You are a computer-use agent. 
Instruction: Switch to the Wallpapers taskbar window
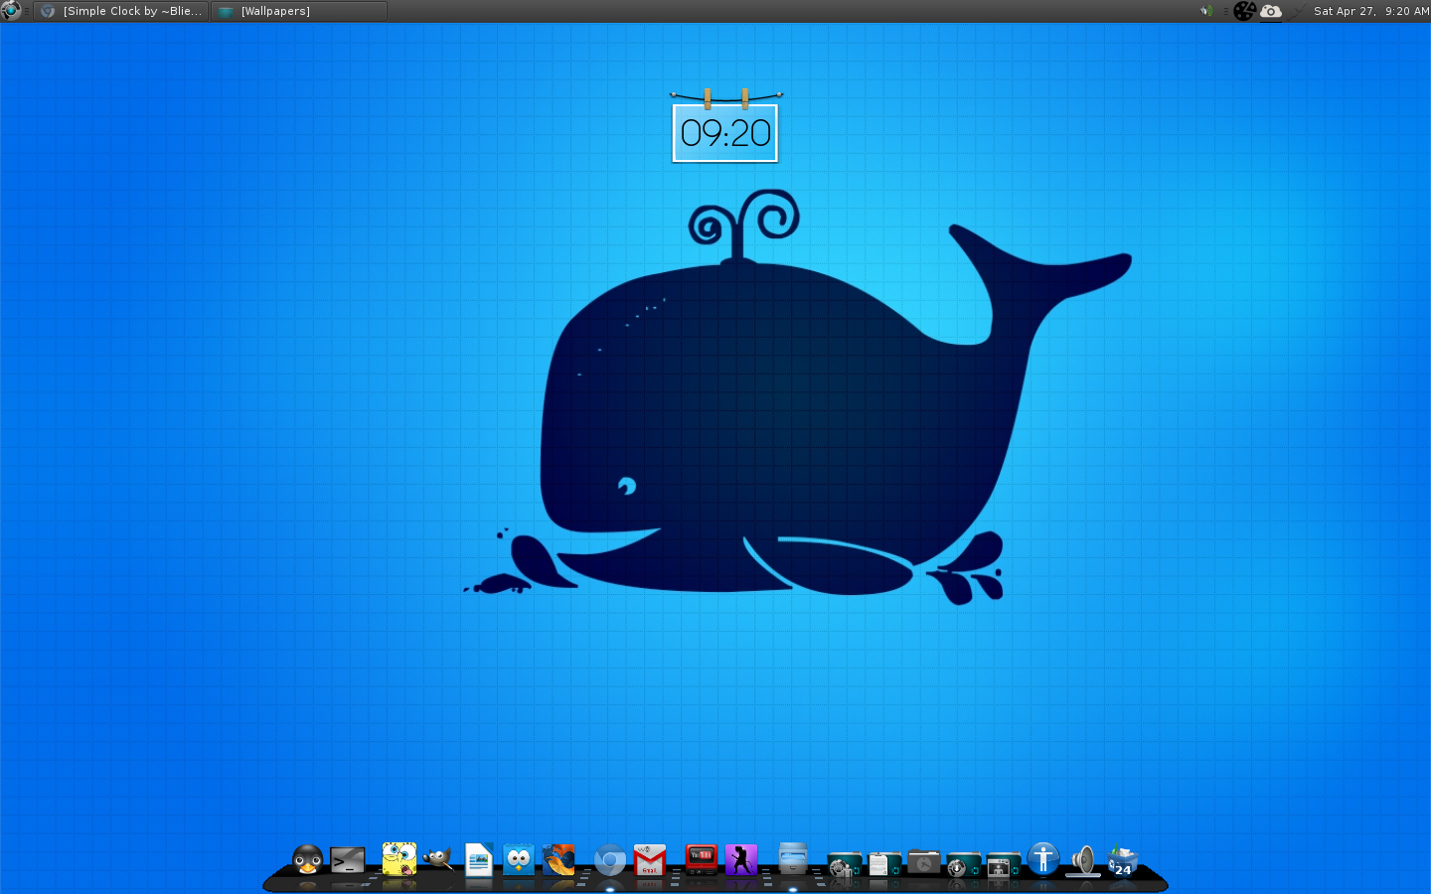[x=298, y=11]
